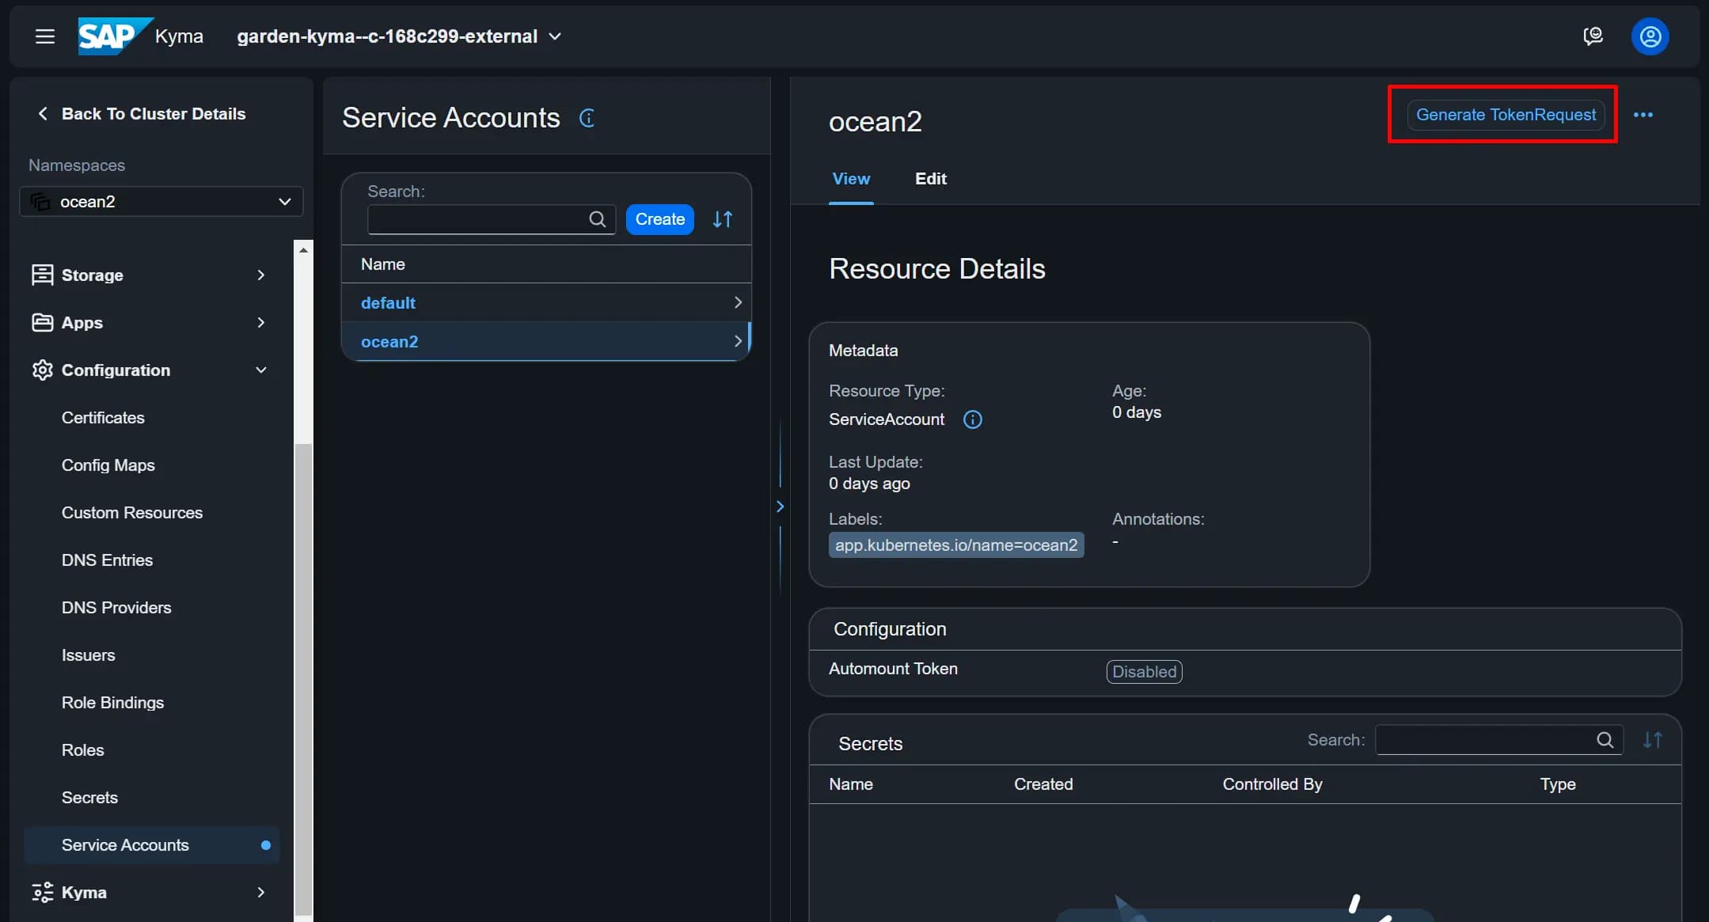Click the ServiceAccount resource type info icon
The width and height of the screenshot is (1709, 922).
973,419
